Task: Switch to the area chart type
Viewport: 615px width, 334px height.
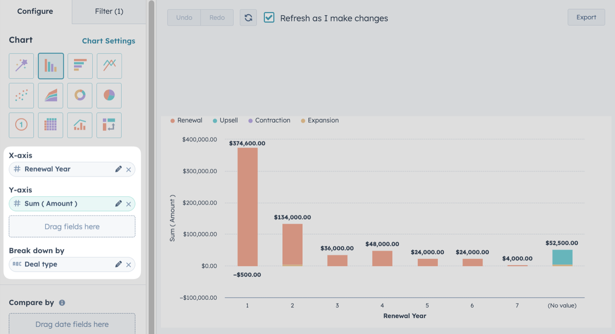Action: click(x=50, y=95)
